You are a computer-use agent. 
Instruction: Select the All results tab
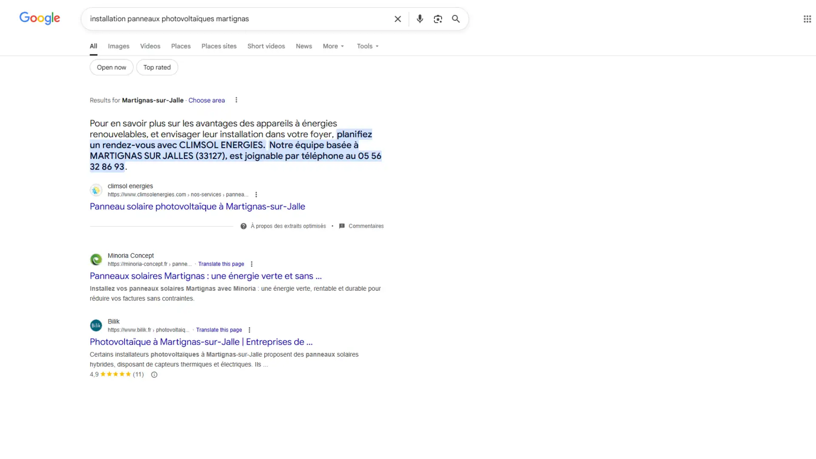(93, 46)
